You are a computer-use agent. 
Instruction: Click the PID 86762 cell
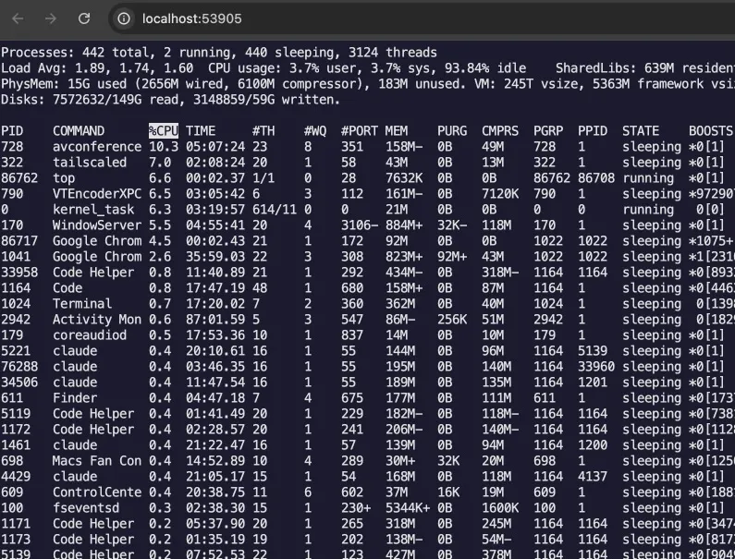pos(19,178)
